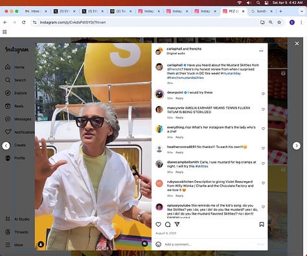Reply to deonpoint's comment

click(179, 98)
